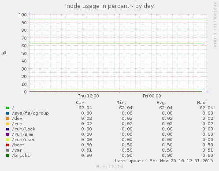The height and width of the screenshot is (171, 219).
Task: Click the '10' y-axis label
Action: 24,84
